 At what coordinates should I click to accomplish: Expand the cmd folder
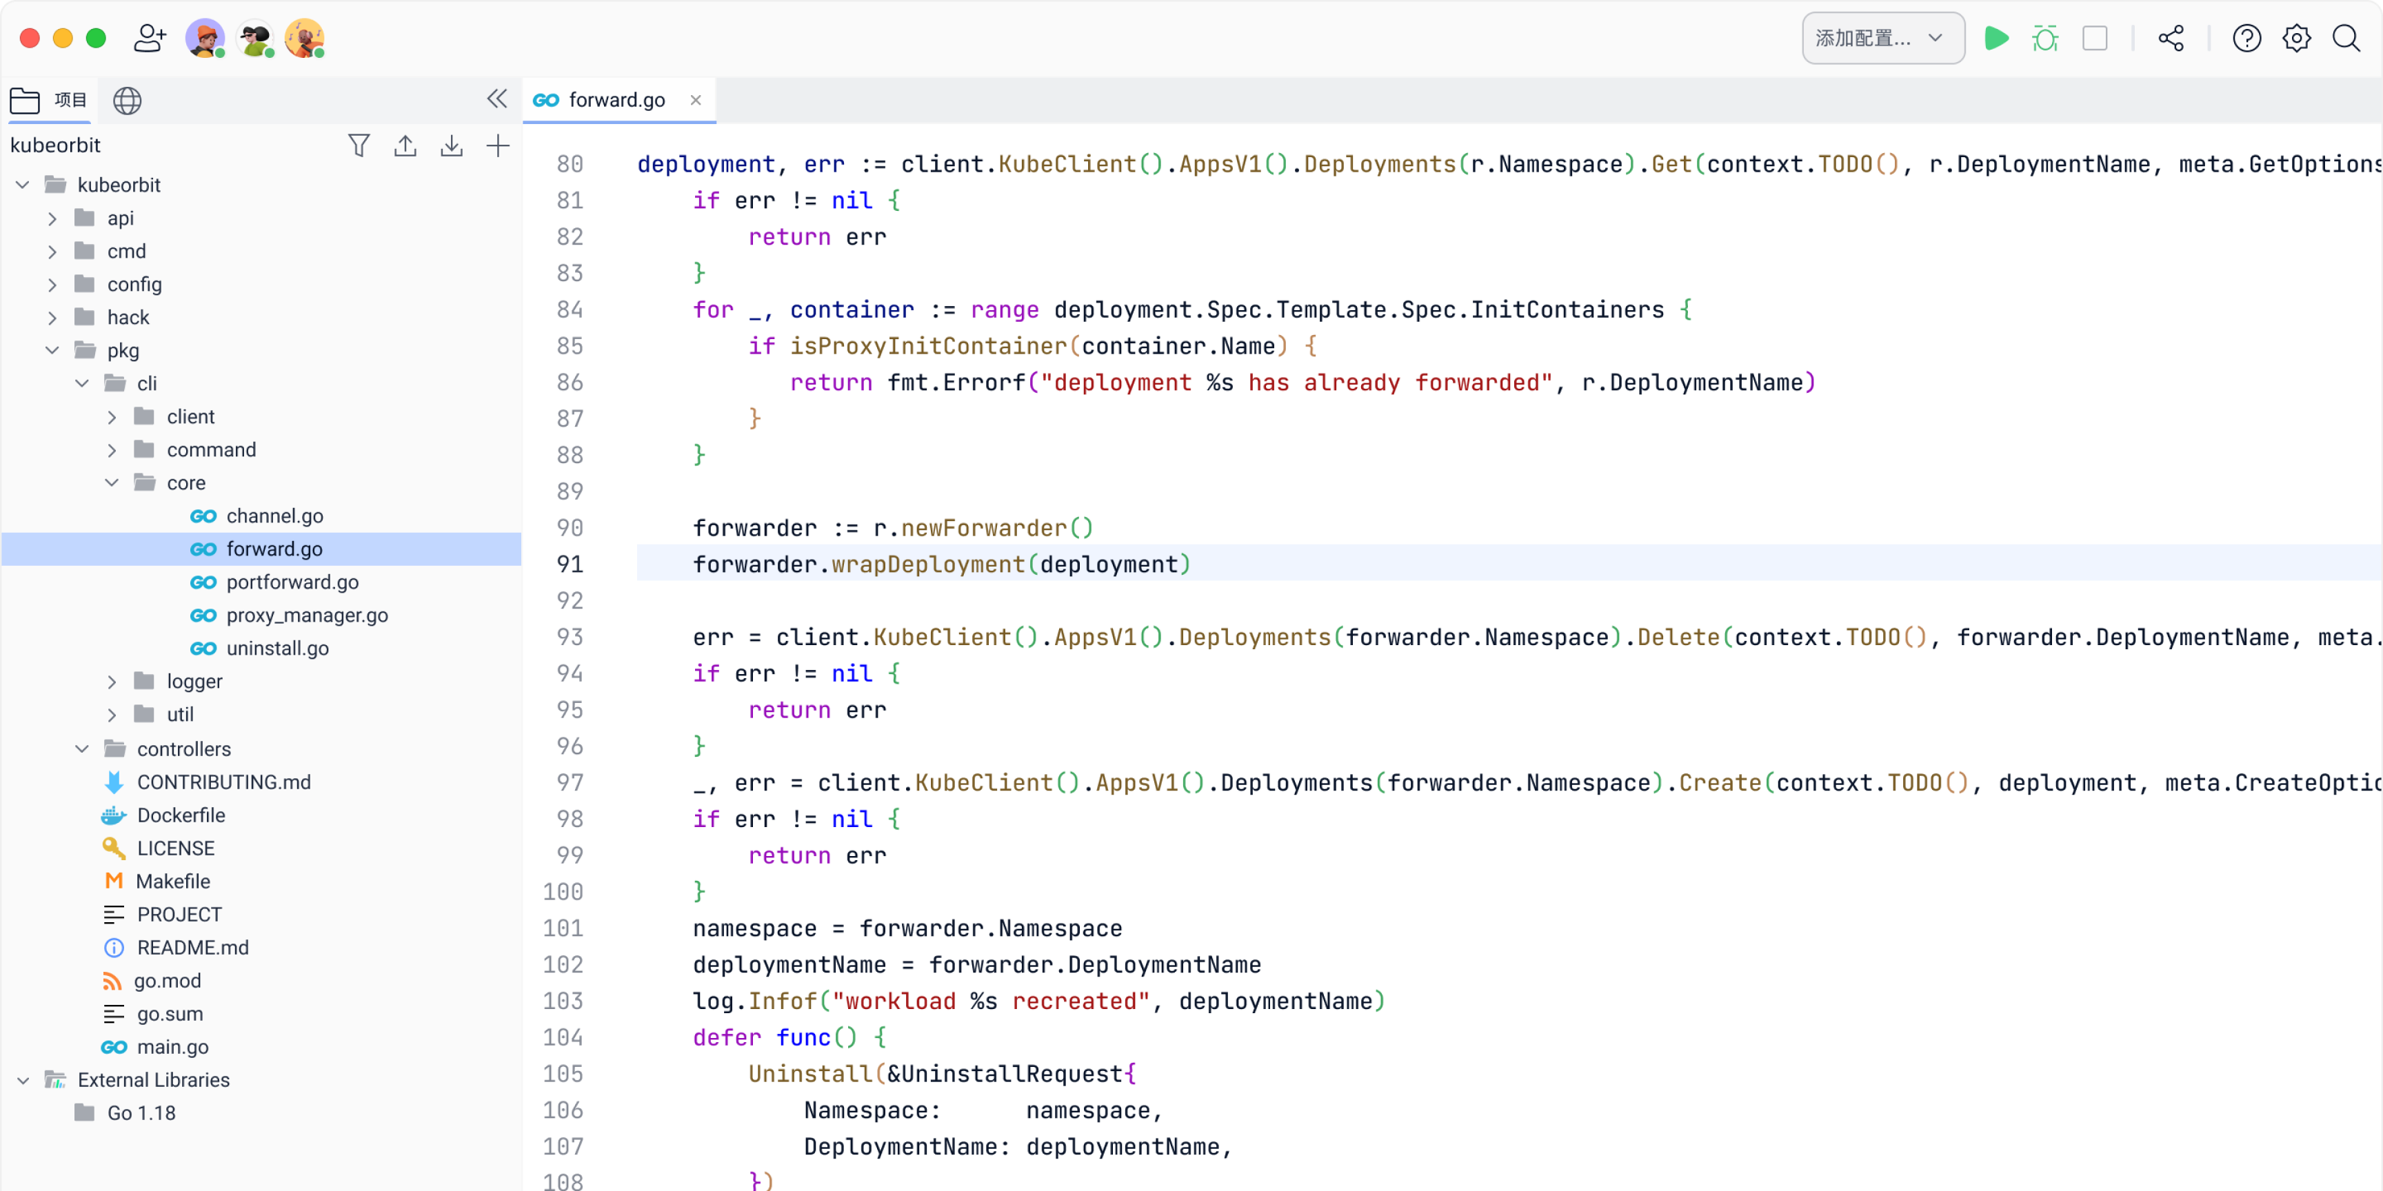[52, 252]
